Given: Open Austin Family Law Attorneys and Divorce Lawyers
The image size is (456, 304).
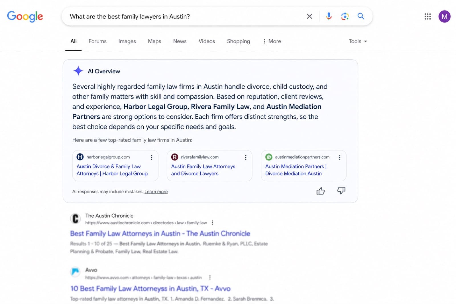Looking at the screenshot, I should (x=203, y=170).
